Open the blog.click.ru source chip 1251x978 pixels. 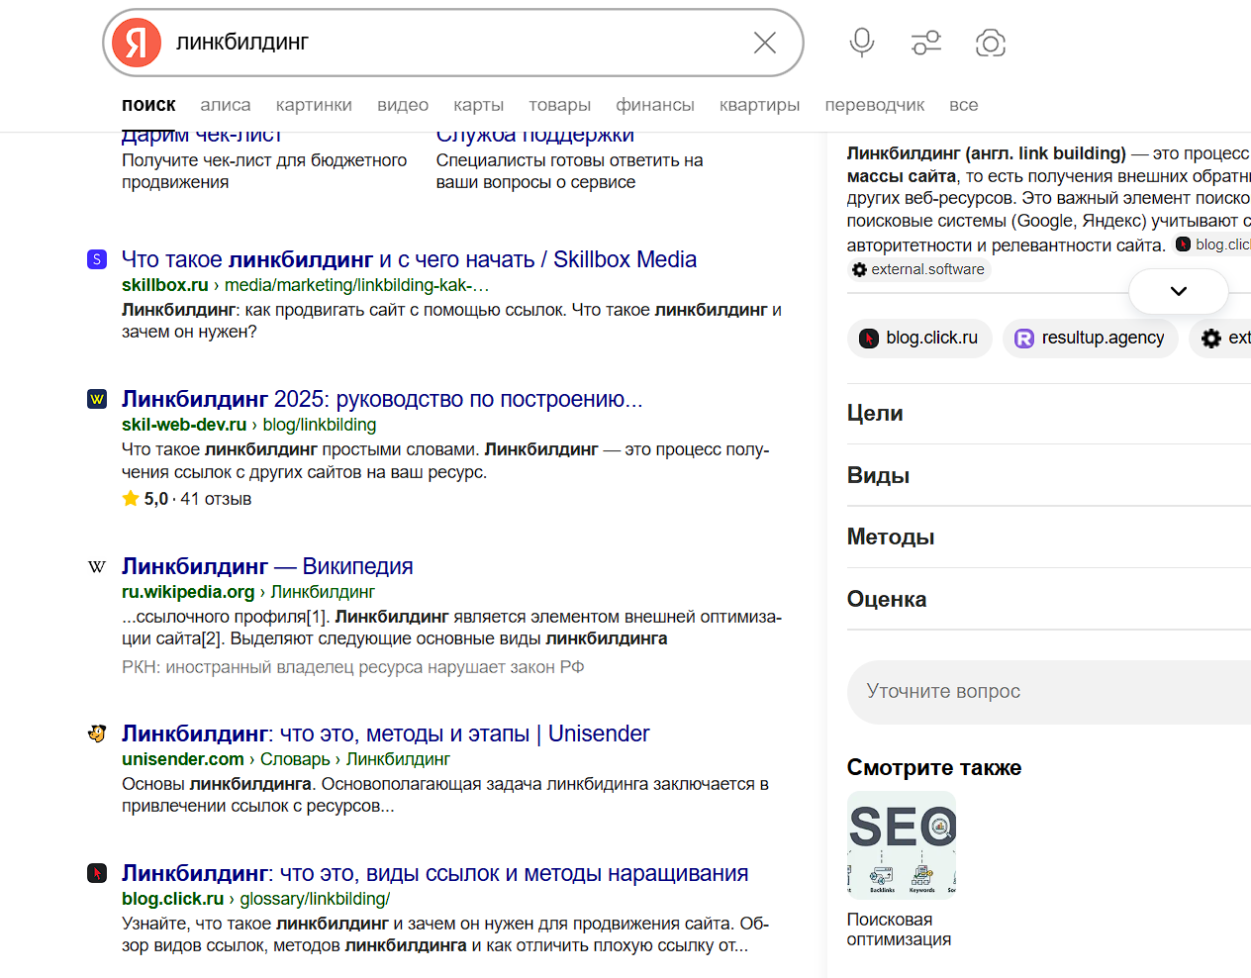coord(918,338)
